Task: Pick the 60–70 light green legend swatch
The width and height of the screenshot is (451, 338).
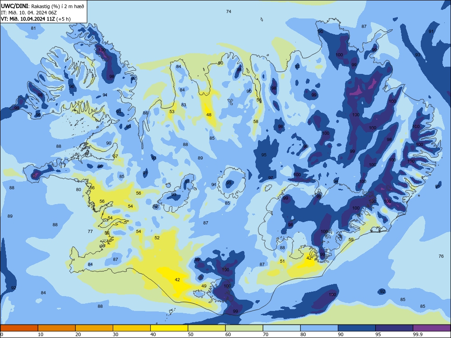Action: 244,328
